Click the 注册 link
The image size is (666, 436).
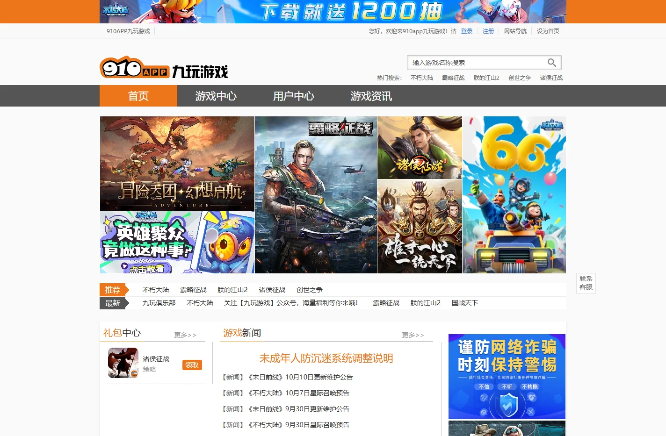[488, 31]
